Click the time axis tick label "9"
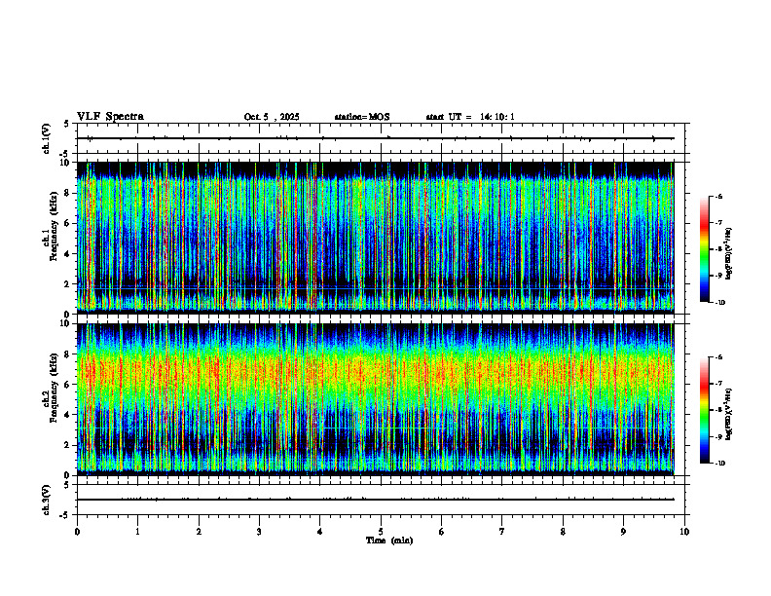Viewport: 771px width, 596px height. coord(623,532)
